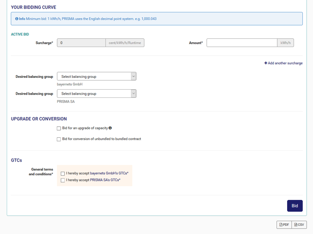Screen dimensions: 313x234
Task: Click Add another surcharge link
Action: click(x=283, y=63)
